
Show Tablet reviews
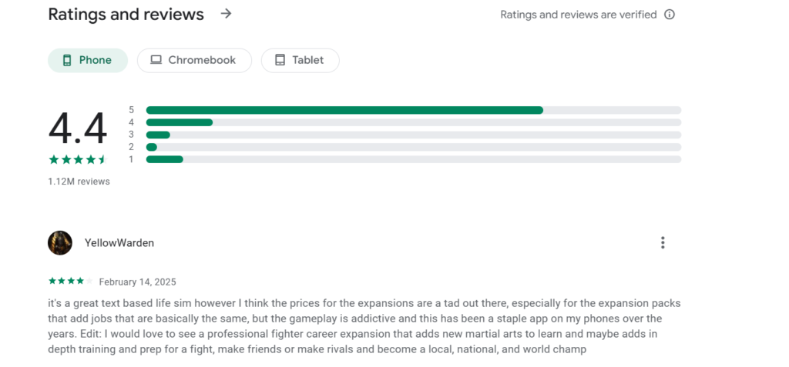click(300, 60)
